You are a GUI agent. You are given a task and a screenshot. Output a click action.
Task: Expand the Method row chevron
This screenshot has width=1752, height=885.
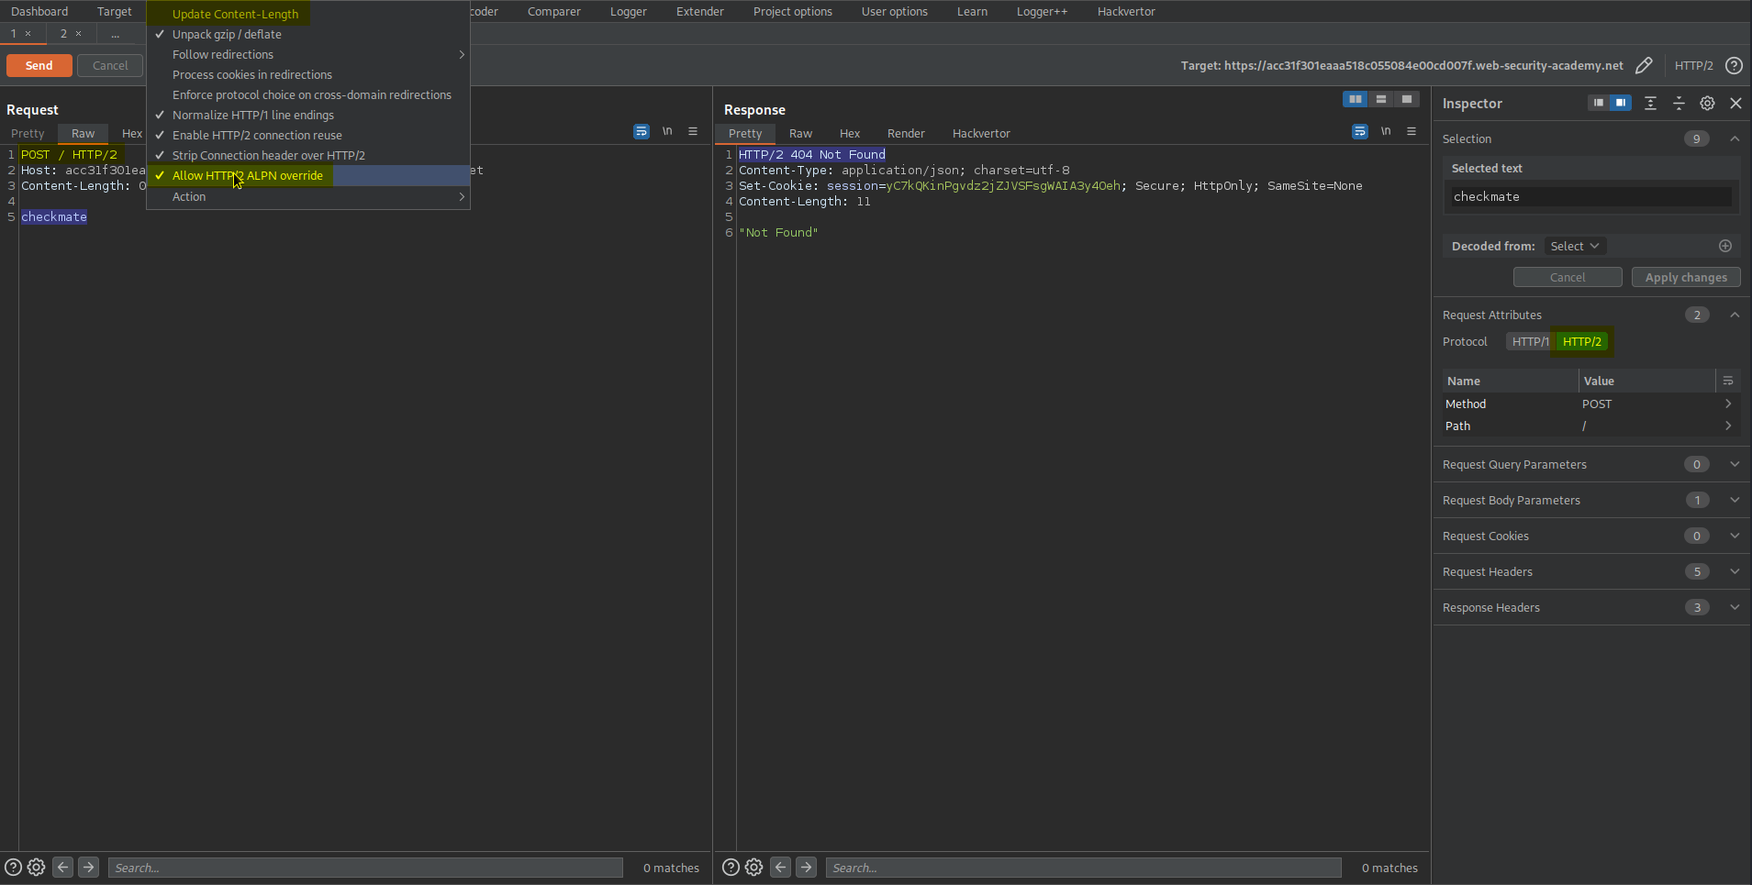point(1728,404)
